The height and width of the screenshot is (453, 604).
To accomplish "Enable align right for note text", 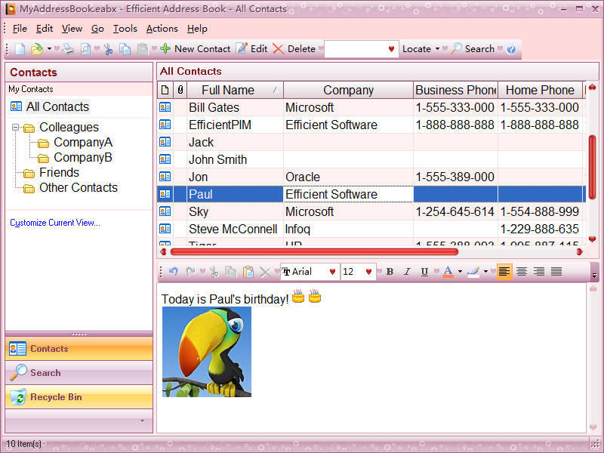I will coord(538,272).
